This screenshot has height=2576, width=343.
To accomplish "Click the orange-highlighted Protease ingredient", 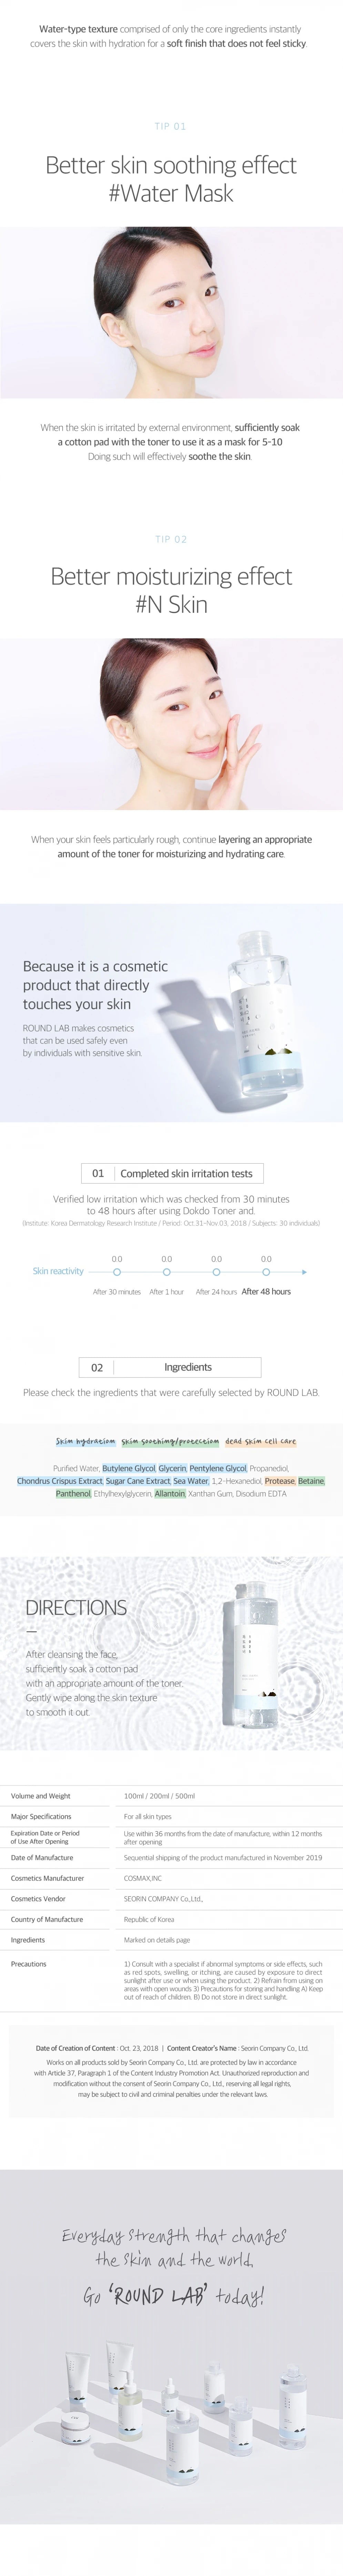I will click(279, 1481).
